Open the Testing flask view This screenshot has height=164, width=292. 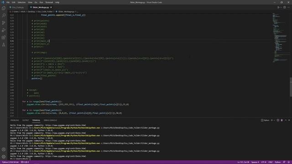[x=4, y=45]
